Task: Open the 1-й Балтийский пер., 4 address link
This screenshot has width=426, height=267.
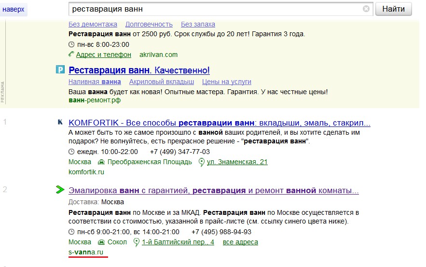Action: 178,242
